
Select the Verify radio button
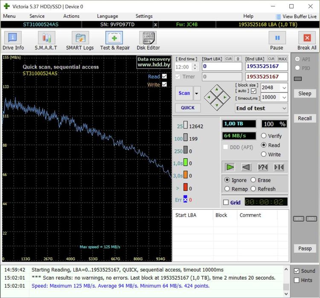pyautogui.click(x=264, y=136)
